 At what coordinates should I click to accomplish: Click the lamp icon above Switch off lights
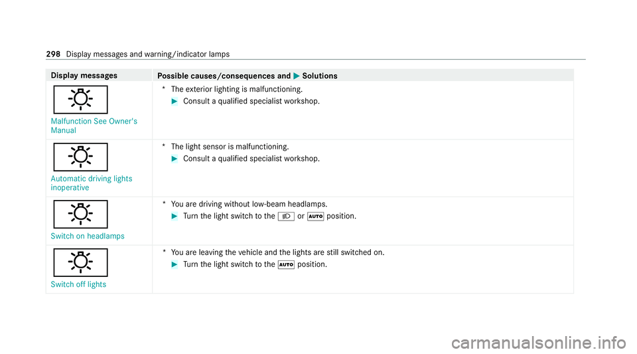coord(80,262)
